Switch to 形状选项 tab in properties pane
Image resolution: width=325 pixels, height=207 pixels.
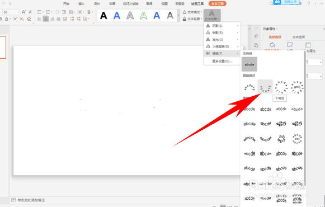click(275, 37)
